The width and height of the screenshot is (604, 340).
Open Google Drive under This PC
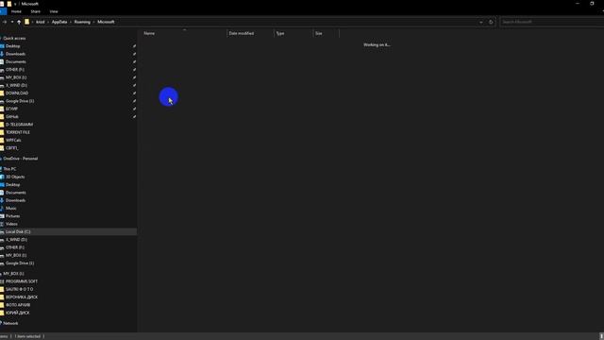pyautogui.click(x=20, y=263)
